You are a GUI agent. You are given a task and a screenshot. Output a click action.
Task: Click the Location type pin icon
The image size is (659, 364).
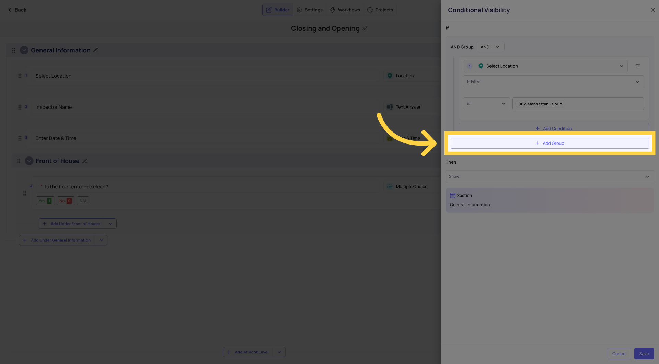click(x=390, y=76)
